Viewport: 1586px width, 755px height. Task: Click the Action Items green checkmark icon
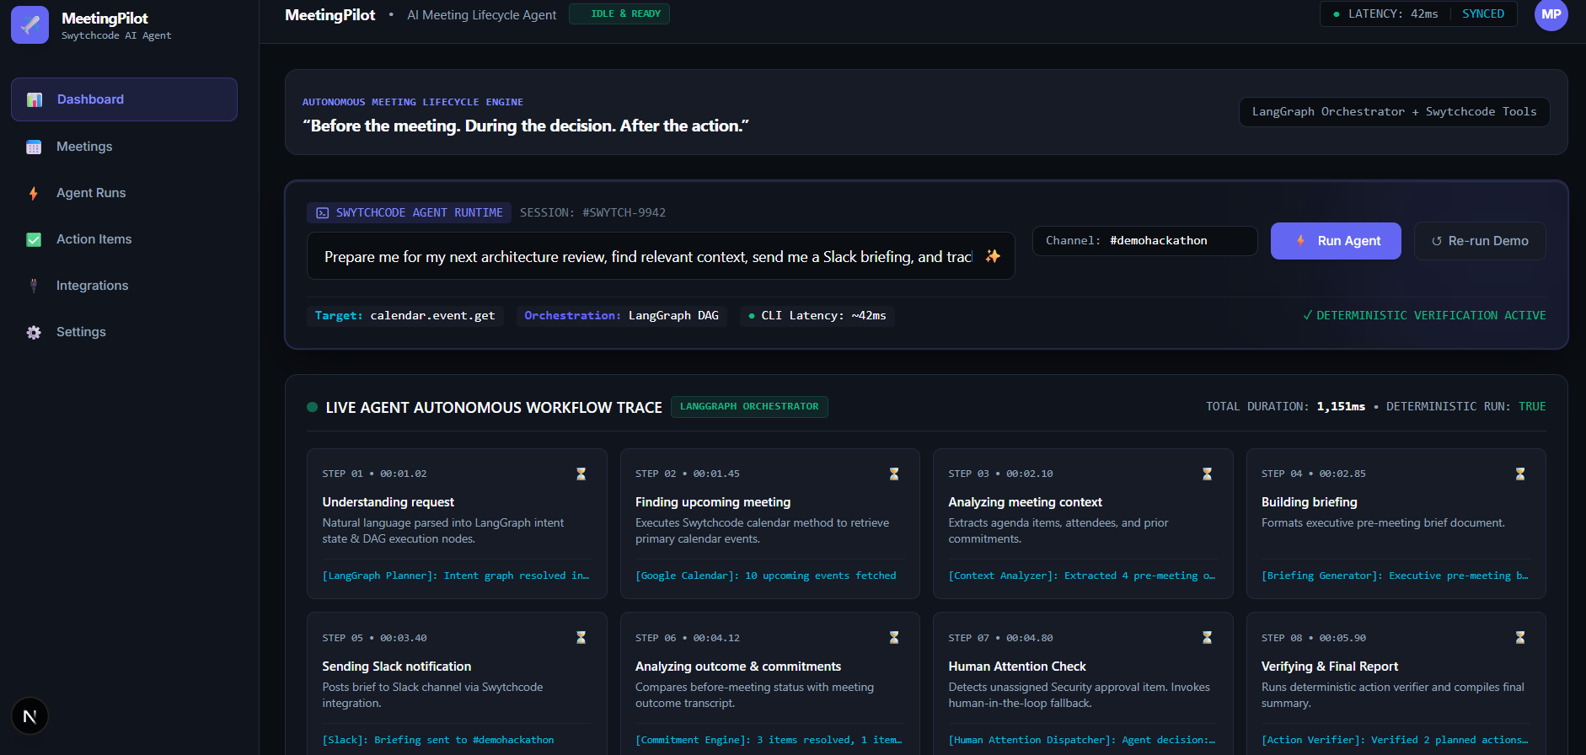point(34,239)
